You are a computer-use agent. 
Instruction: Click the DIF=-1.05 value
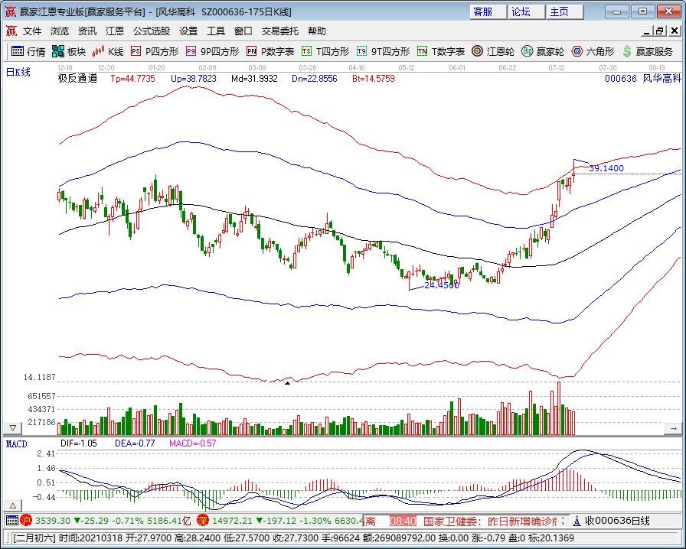coord(79,443)
